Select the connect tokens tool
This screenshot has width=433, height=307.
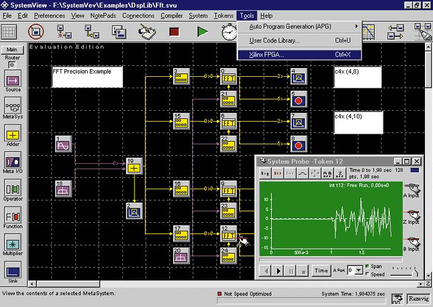[x=92, y=32]
